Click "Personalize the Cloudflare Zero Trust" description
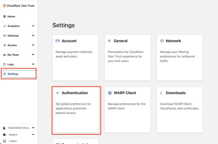Screen dimensions: 218x144 click(x=126, y=56)
